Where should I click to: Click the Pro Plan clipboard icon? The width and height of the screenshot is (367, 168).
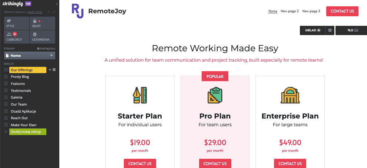[215, 95]
